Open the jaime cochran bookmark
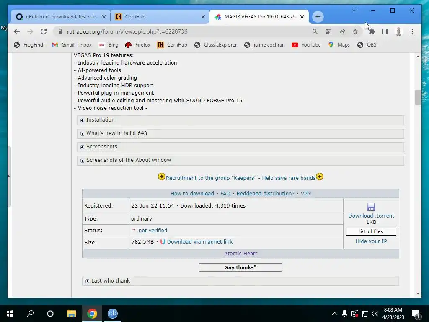 (x=264, y=45)
